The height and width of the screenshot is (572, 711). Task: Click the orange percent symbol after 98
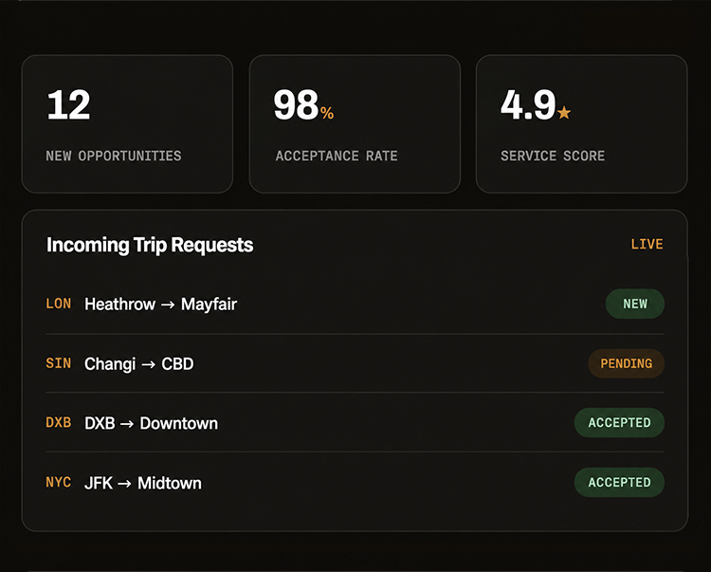pyautogui.click(x=327, y=113)
